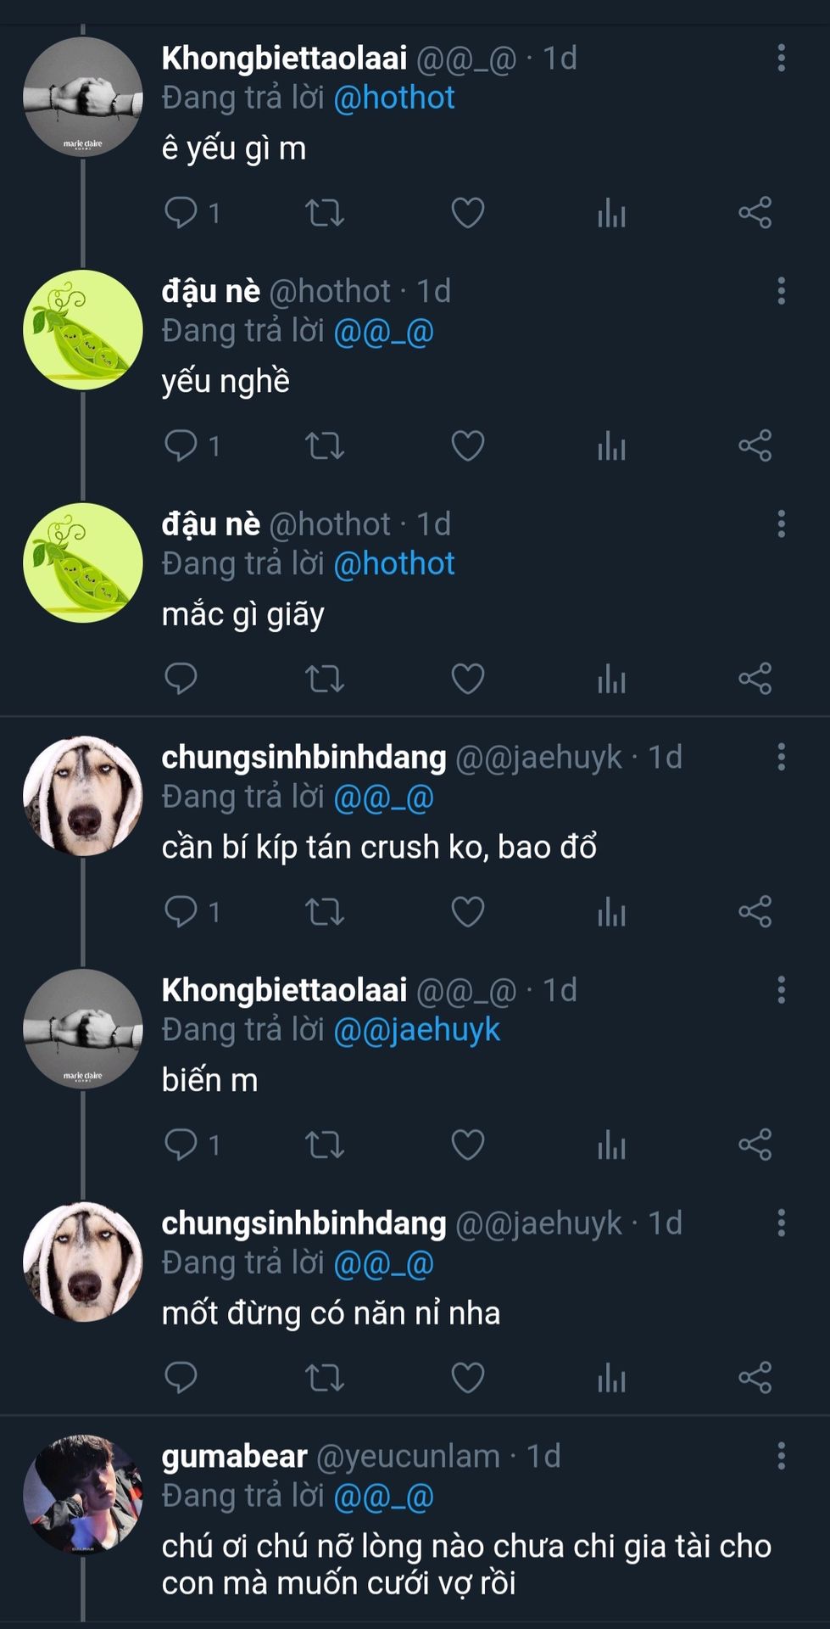The height and width of the screenshot is (1629, 830).
Task: Open the husky dog avatar on "cần bí kíp" tweet
Action: point(82,796)
